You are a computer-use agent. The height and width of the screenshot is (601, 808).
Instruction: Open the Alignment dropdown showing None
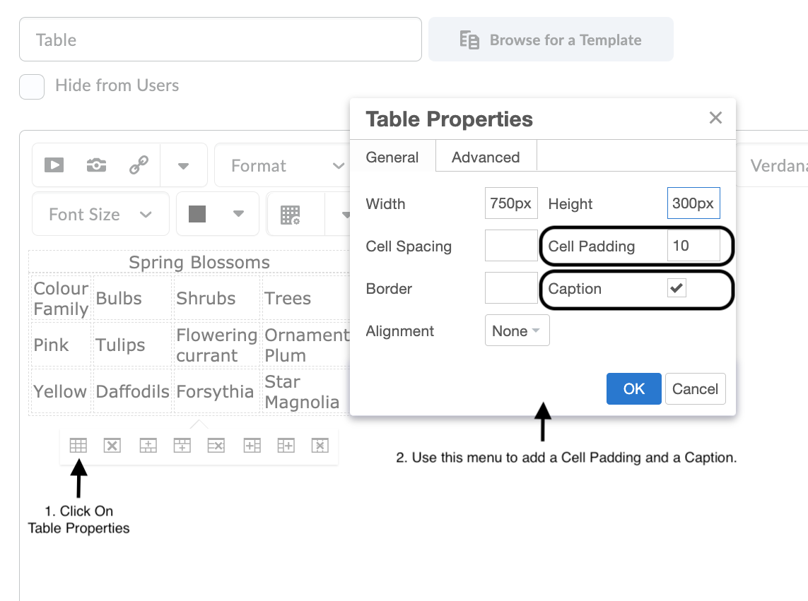point(517,330)
